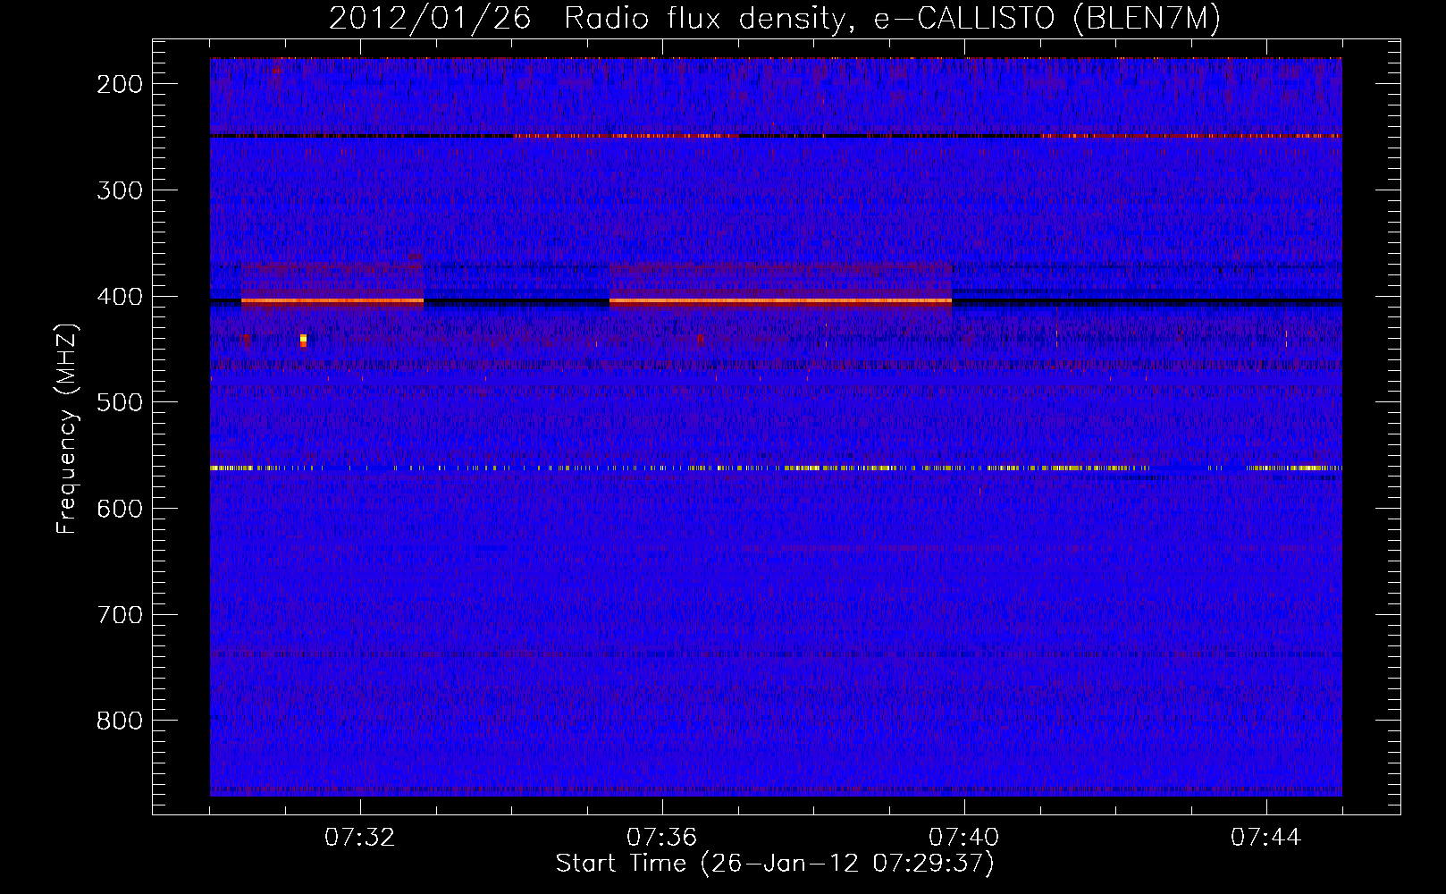Click the 400 frequency tick label
This screenshot has height=894, width=1446.
[x=119, y=296]
